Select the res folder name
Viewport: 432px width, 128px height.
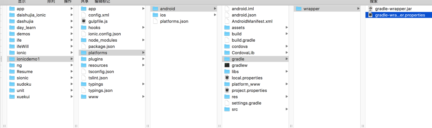click(235, 97)
